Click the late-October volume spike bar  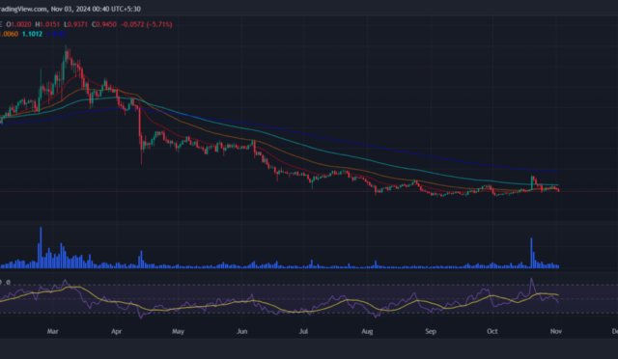point(531,253)
